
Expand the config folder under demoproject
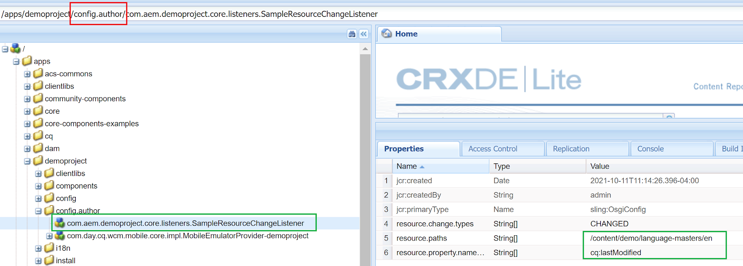[39, 199]
